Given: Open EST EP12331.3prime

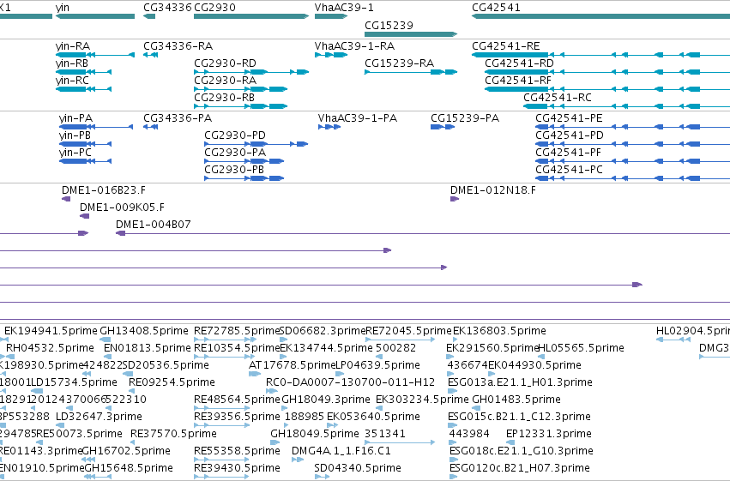Looking at the screenshot, I should point(549,435).
